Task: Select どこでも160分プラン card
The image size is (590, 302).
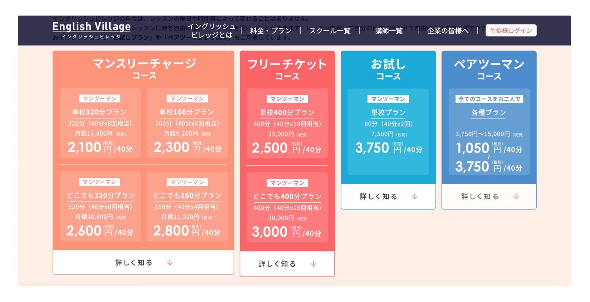Action: [187, 206]
